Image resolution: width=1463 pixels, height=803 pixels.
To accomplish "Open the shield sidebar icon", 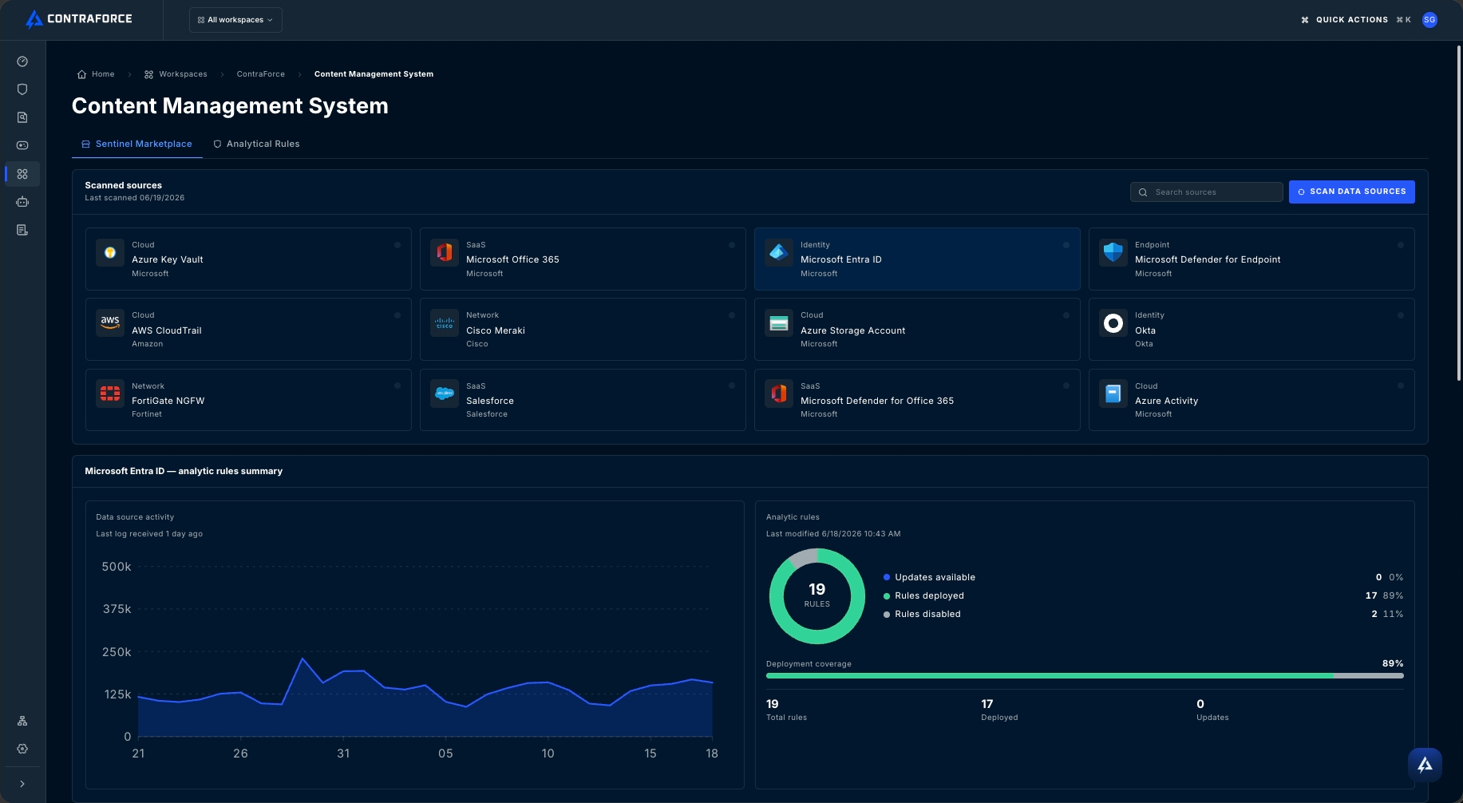I will (22, 89).
